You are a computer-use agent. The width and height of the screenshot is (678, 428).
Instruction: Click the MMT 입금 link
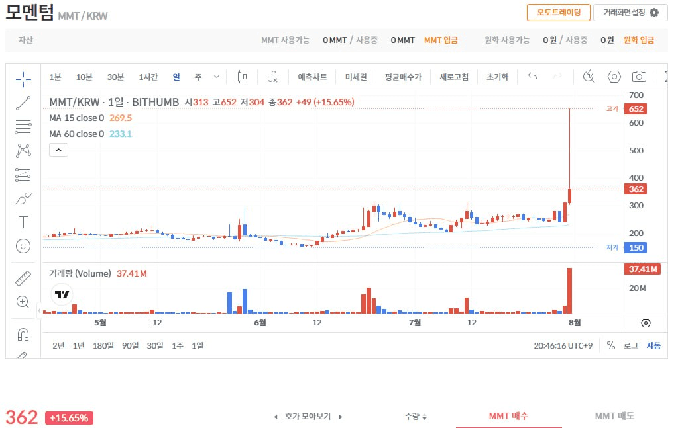[x=441, y=40]
